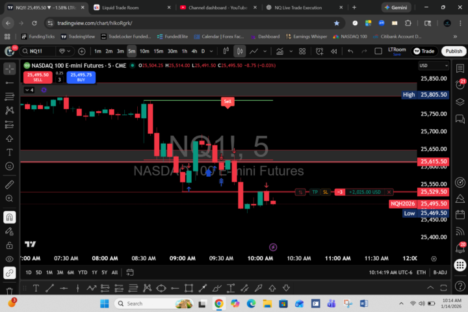The height and width of the screenshot is (312, 468).
Task: Expand the timeframe interval dropdown
Action: (x=211, y=51)
